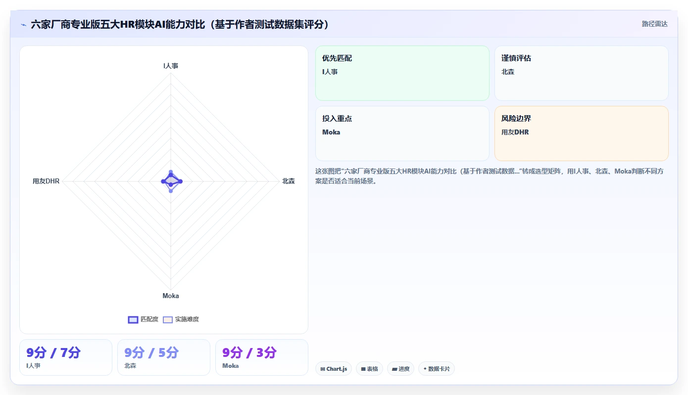Click the 北森 score card 9分 / 5分

click(x=164, y=357)
